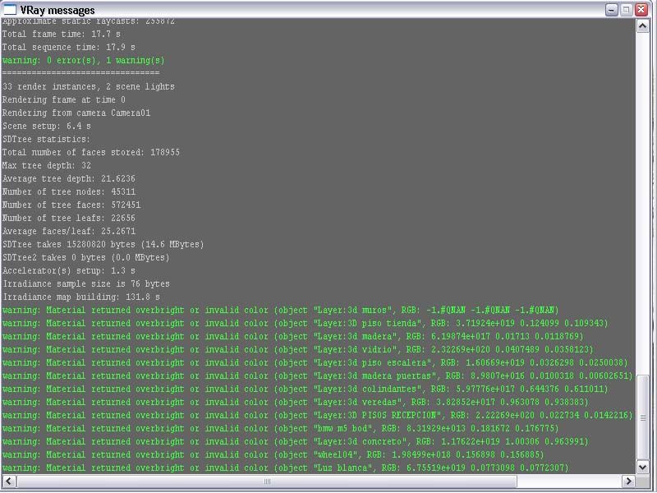The height and width of the screenshot is (493, 657).
Task: Click 'Average faces/leaf: 25.2671' line
Action: tap(69, 231)
